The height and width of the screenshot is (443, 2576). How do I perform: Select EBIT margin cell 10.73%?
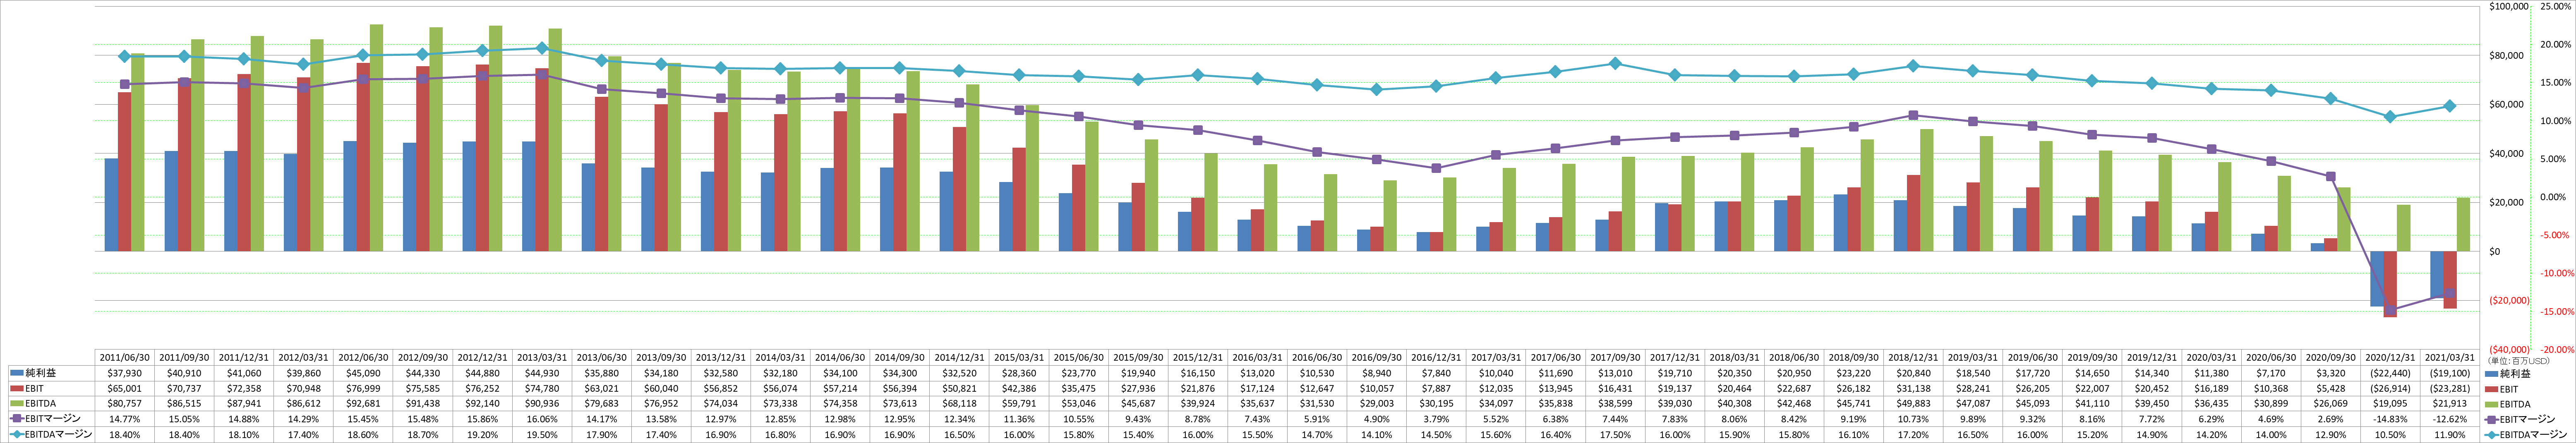click(1914, 418)
